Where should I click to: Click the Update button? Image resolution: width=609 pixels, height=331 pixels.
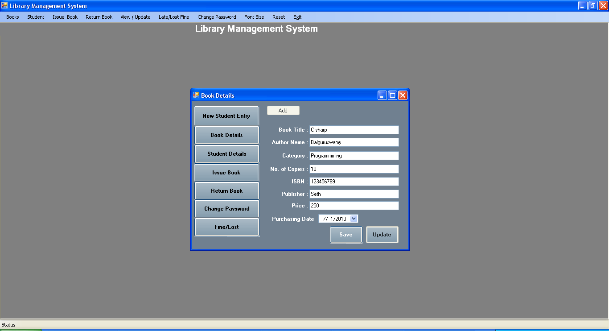(382, 235)
